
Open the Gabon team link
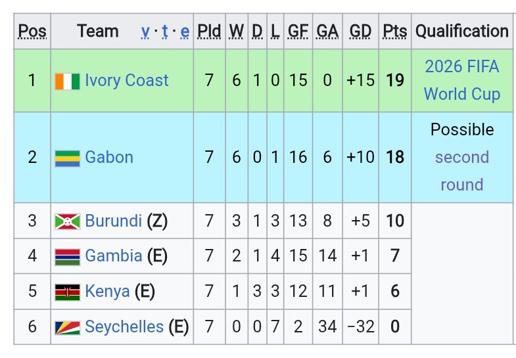point(109,157)
